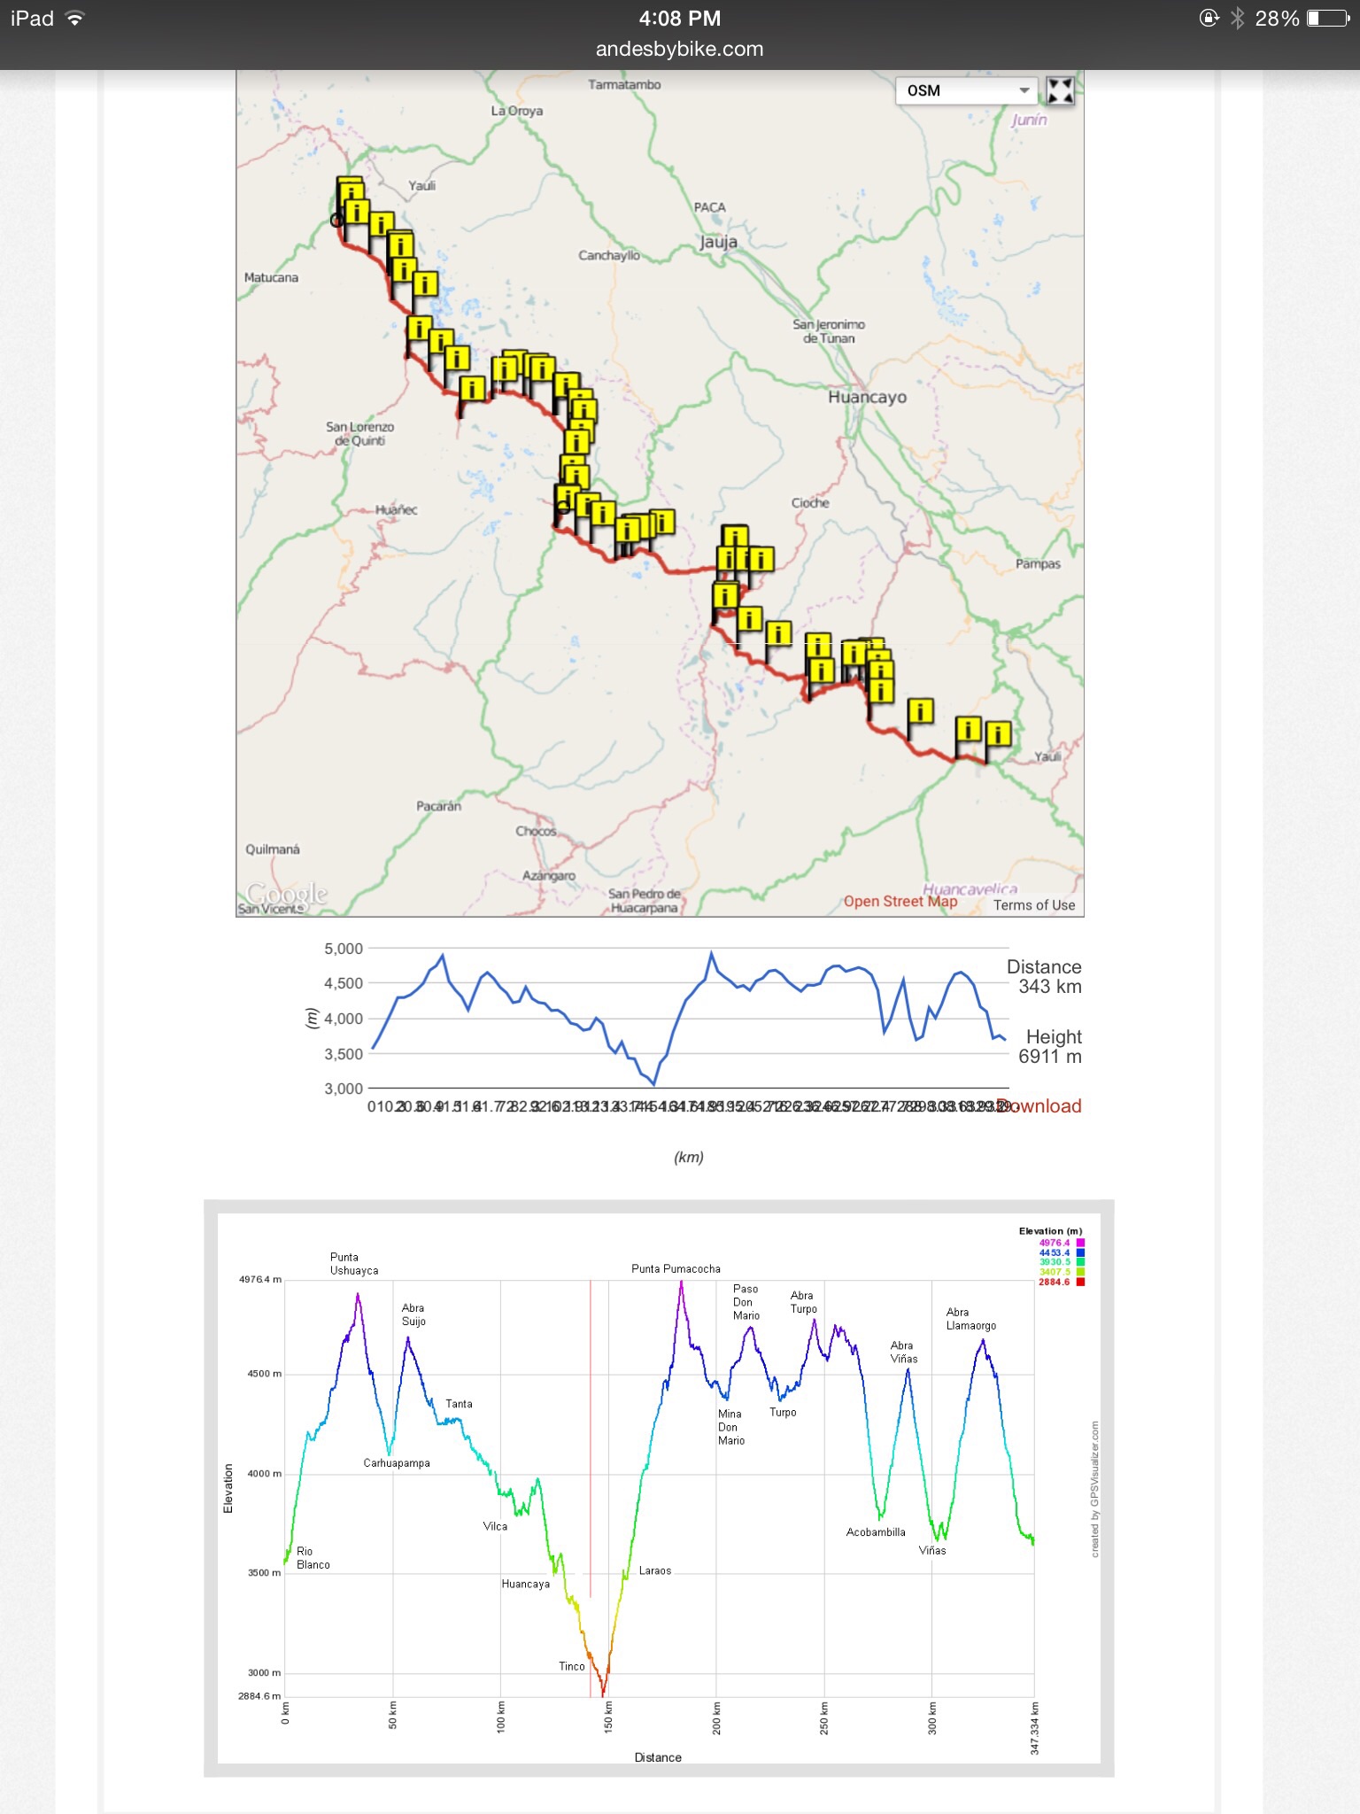The image size is (1360, 1814).
Task: Tap the andesbybike.com address bar
Action: (x=679, y=49)
